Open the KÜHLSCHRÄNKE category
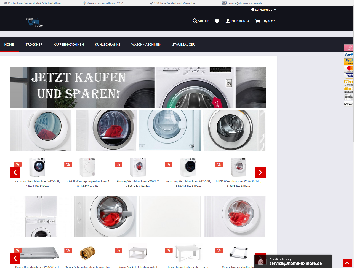Viewport: 354px width, 268px height. (x=108, y=44)
